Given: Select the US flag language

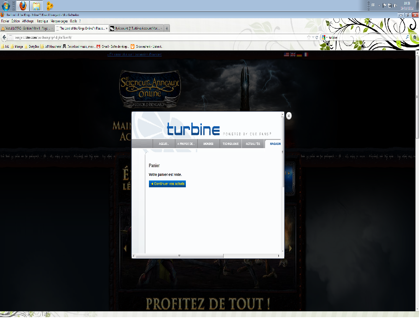Looking at the screenshot, I should coord(287,54).
